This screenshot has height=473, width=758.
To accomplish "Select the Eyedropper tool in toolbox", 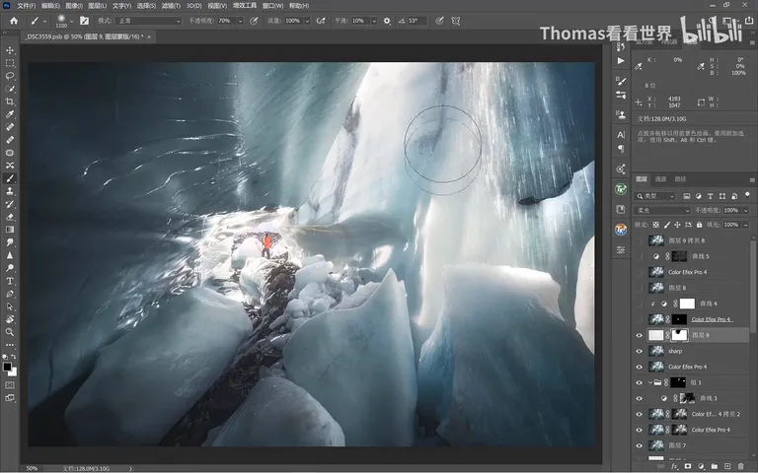I will coord(10,114).
